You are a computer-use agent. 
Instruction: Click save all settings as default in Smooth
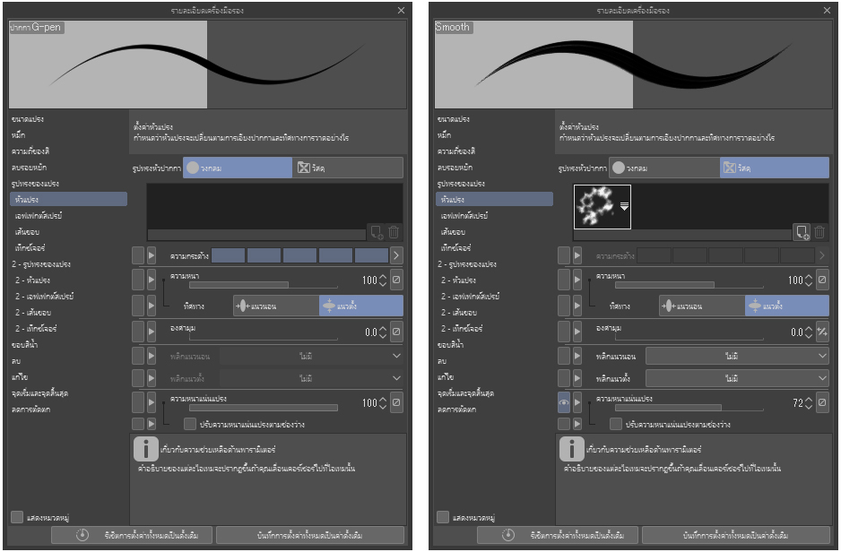[x=735, y=535]
